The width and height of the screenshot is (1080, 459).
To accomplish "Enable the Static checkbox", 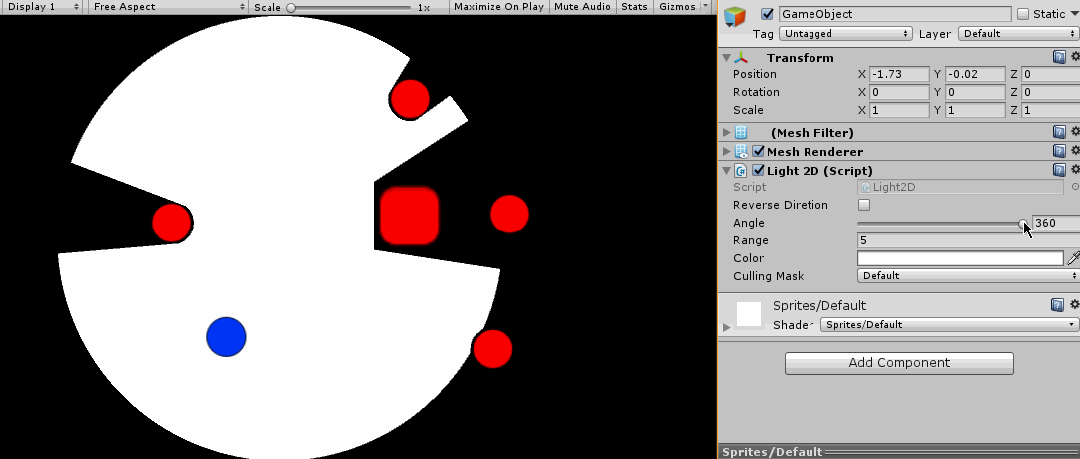I will (x=1022, y=15).
